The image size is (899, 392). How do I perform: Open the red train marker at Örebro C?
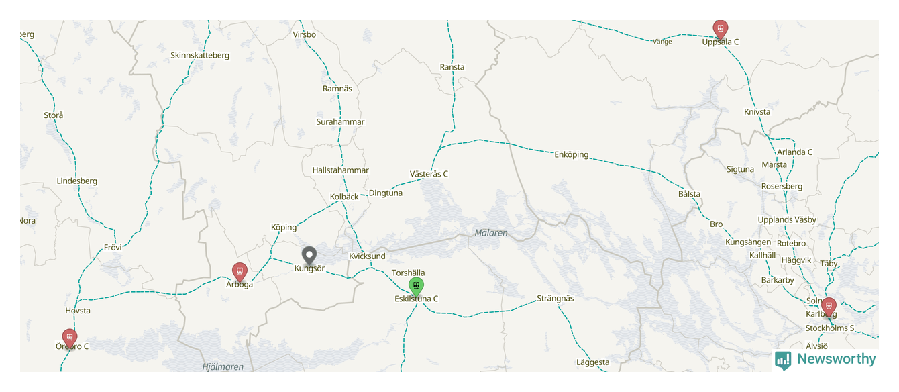click(70, 338)
